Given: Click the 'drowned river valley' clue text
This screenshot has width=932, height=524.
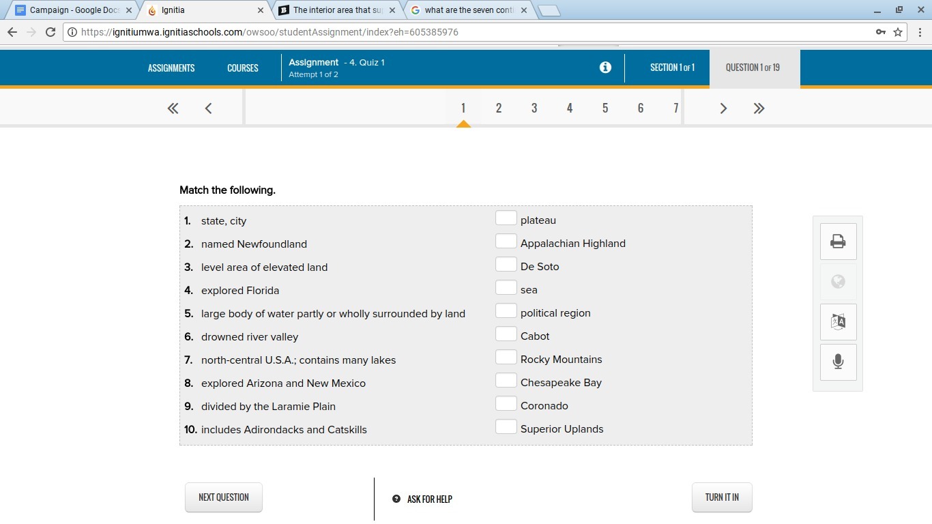Looking at the screenshot, I should 250,337.
